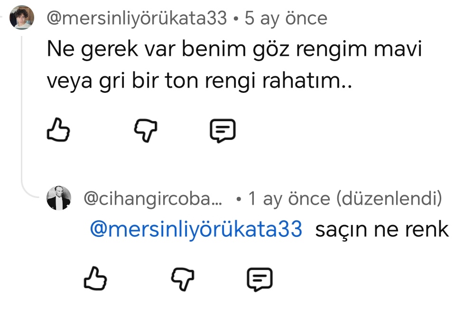This screenshot has width=454, height=316.
Task: Open @mersinliyörükata33's profile picture
Action: (x=22, y=18)
